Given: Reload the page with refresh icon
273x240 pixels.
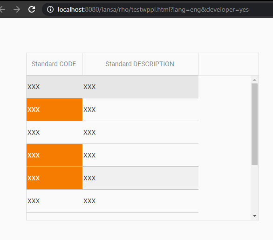Looking at the screenshot, I should (x=32, y=9).
